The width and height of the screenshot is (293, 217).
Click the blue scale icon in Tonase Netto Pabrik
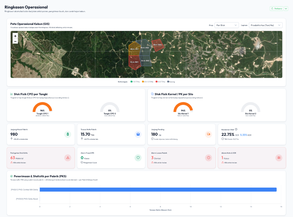[138, 134]
